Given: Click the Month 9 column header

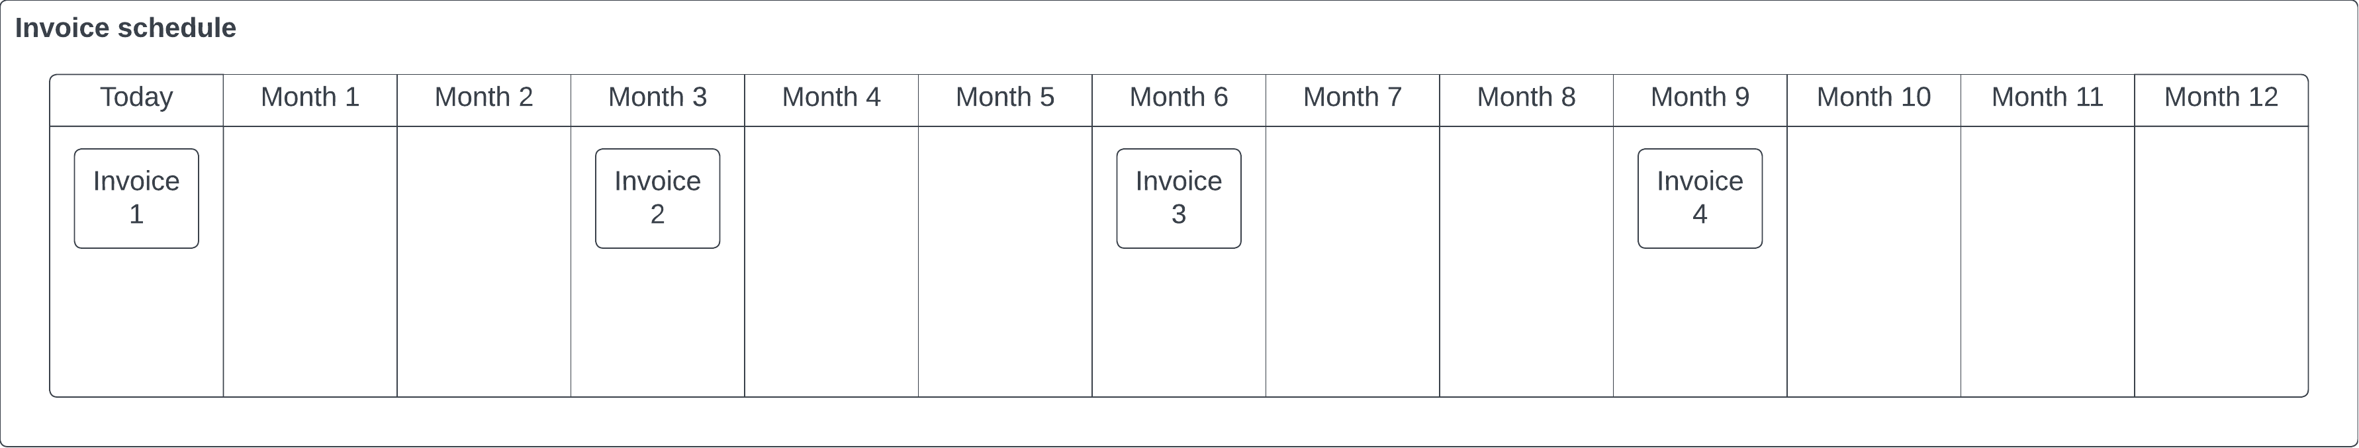Looking at the screenshot, I should (1700, 100).
